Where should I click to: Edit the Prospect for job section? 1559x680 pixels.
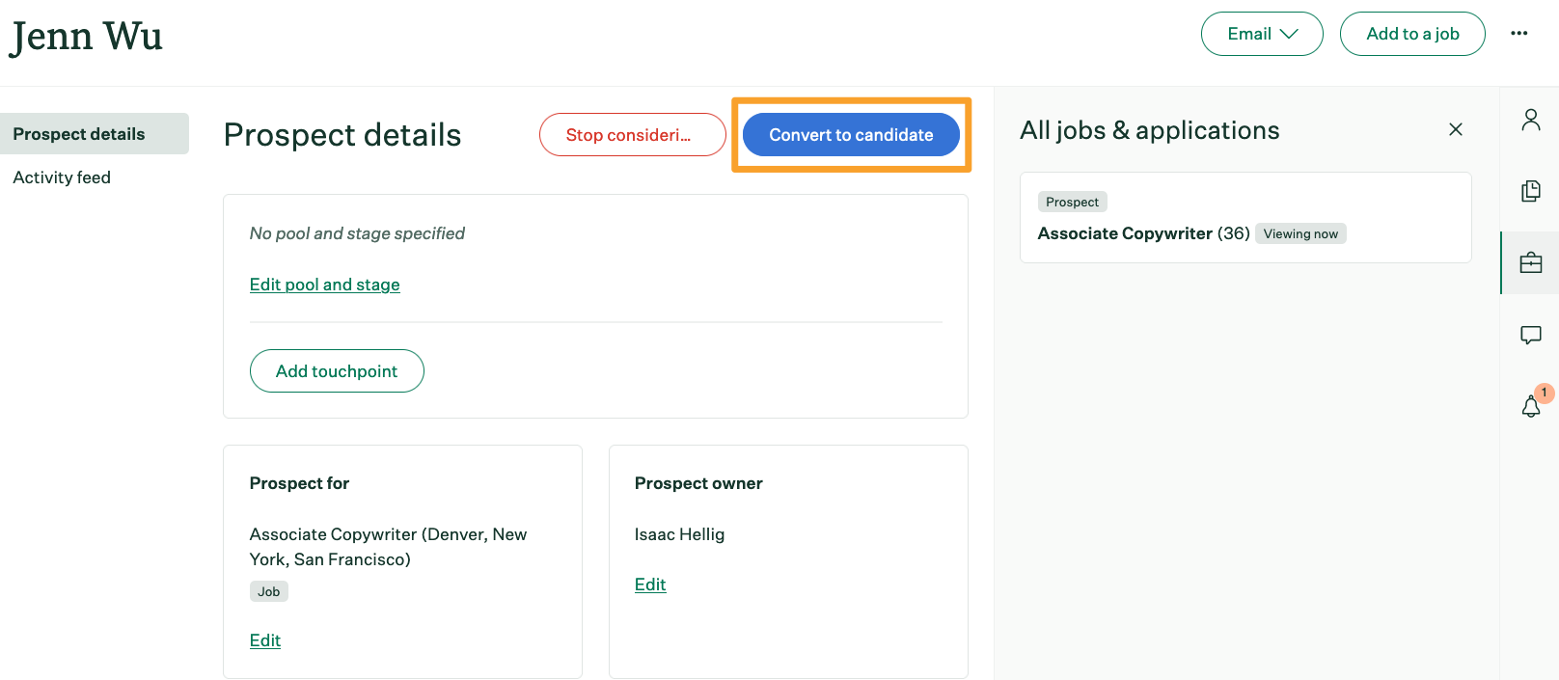point(264,640)
